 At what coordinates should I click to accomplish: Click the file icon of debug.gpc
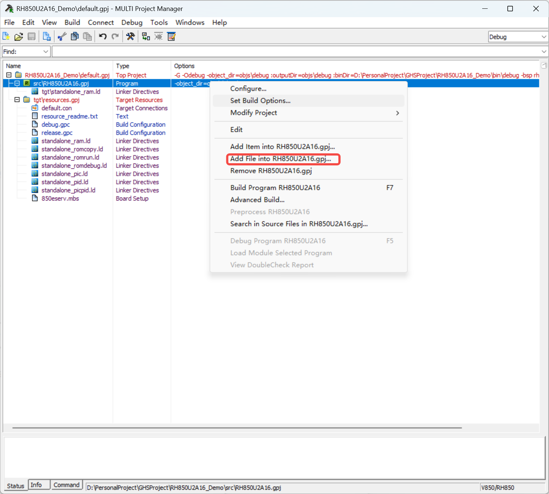click(35, 124)
